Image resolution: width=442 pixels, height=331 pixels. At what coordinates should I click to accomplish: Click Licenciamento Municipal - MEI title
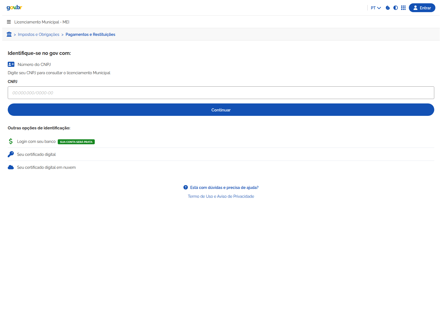tap(42, 22)
